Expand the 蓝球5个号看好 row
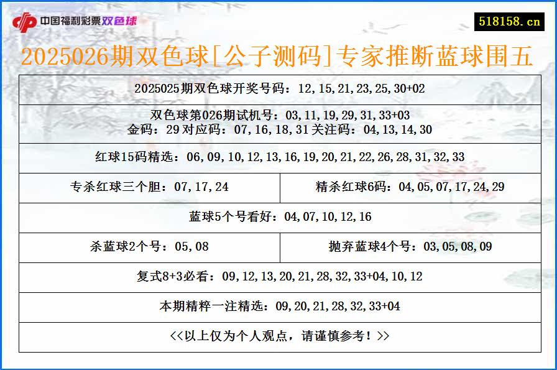 (x=278, y=216)
